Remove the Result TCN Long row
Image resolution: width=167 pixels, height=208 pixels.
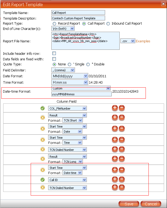(x=122, y=159)
